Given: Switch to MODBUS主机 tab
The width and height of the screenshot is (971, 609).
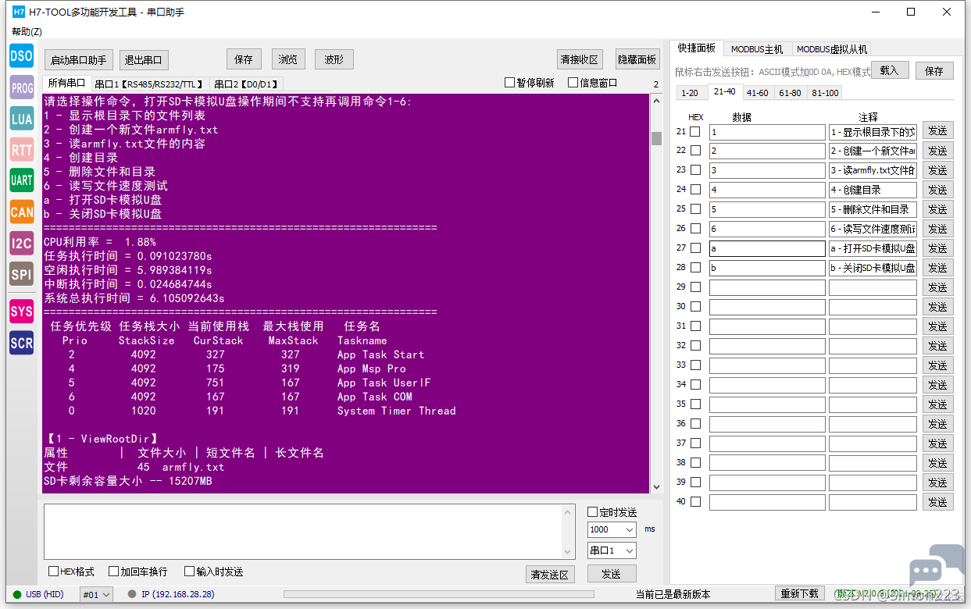Looking at the screenshot, I should click(x=757, y=49).
